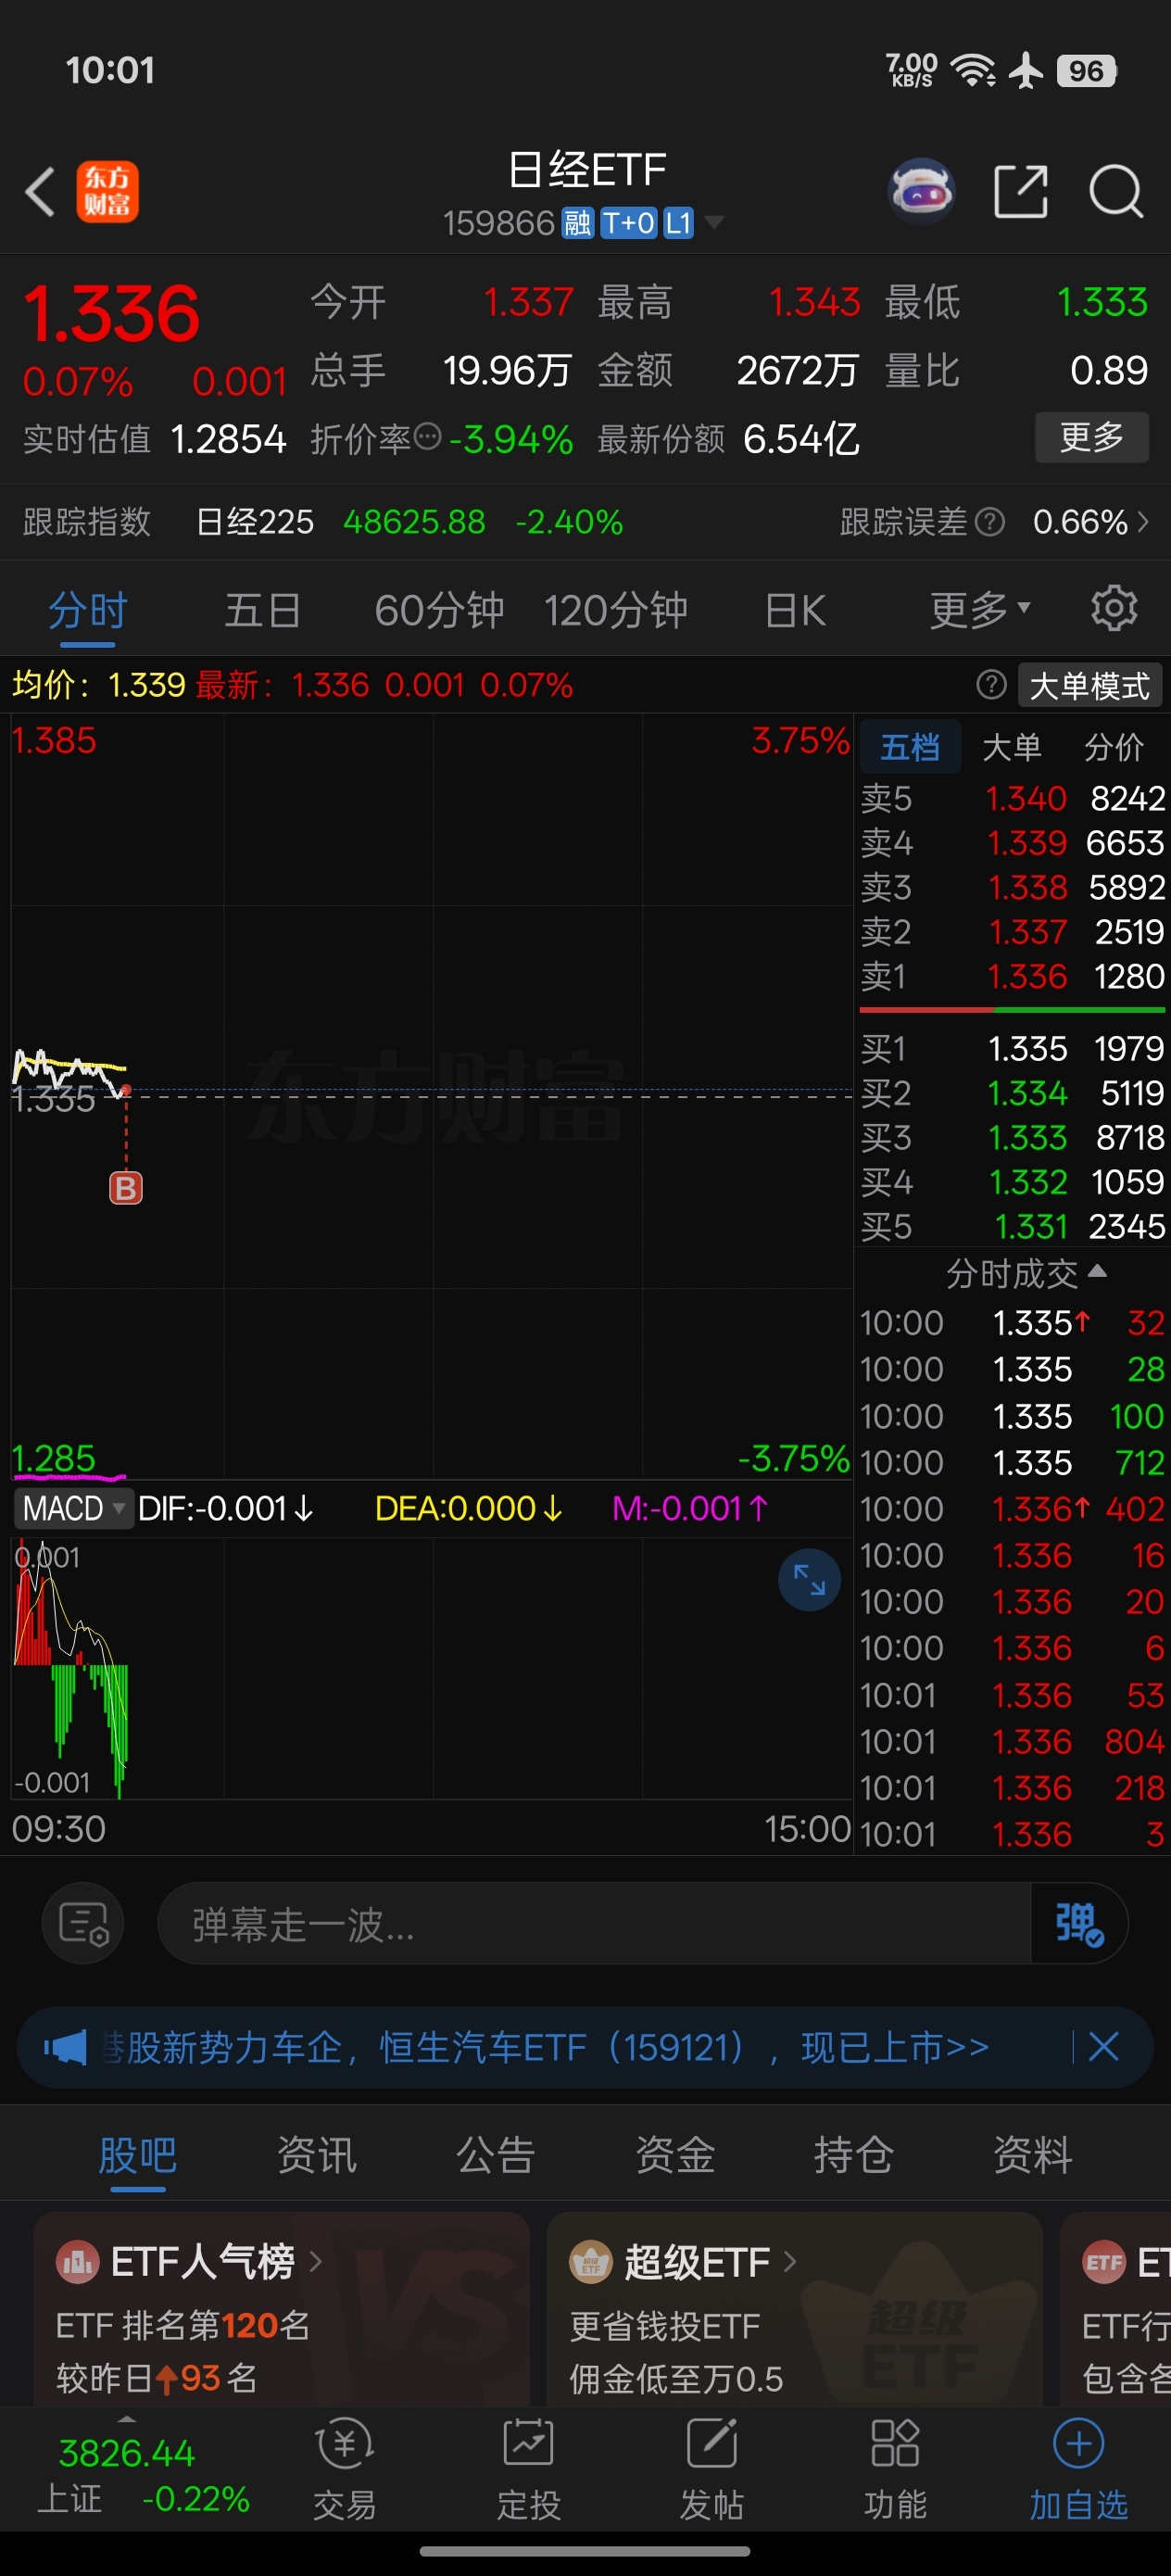Image resolution: width=1171 pixels, height=2576 pixels.
Task: Tap 买1 price 1.335 row
Action: click(x=1012, y=1048)
